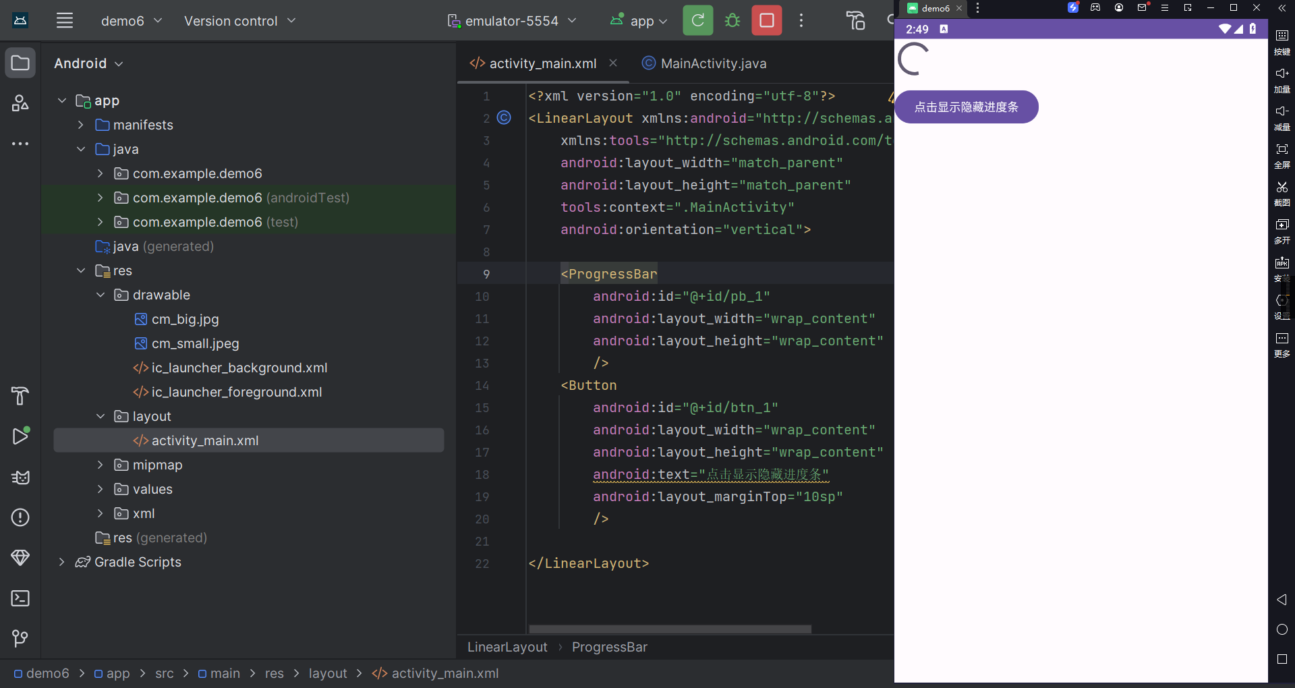Open Terminal tool window

(20, 598)
